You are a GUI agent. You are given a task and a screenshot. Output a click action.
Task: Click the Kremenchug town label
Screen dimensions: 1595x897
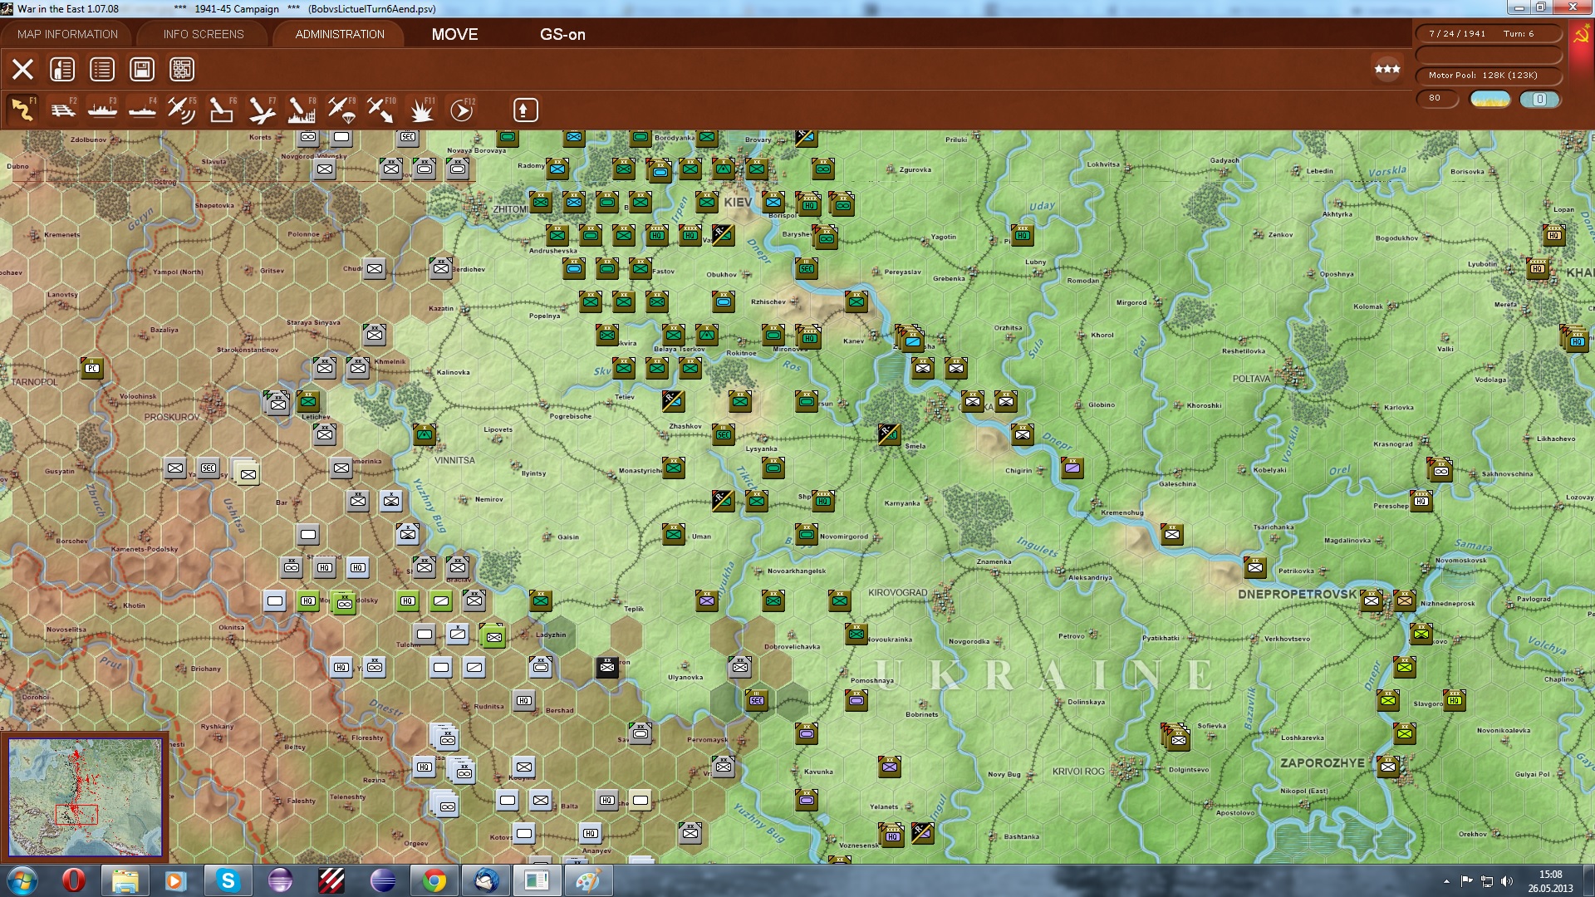point(1122,512)
